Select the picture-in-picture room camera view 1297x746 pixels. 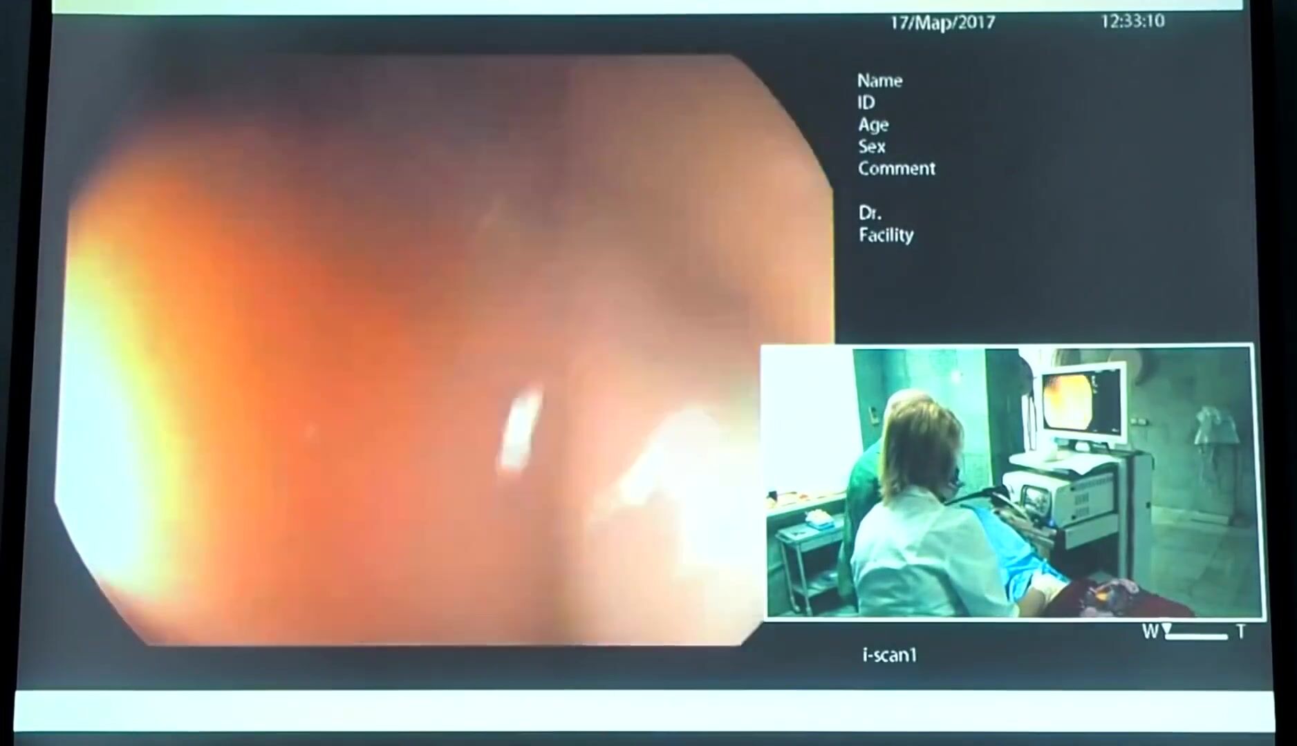click(x=1014, y=482)
